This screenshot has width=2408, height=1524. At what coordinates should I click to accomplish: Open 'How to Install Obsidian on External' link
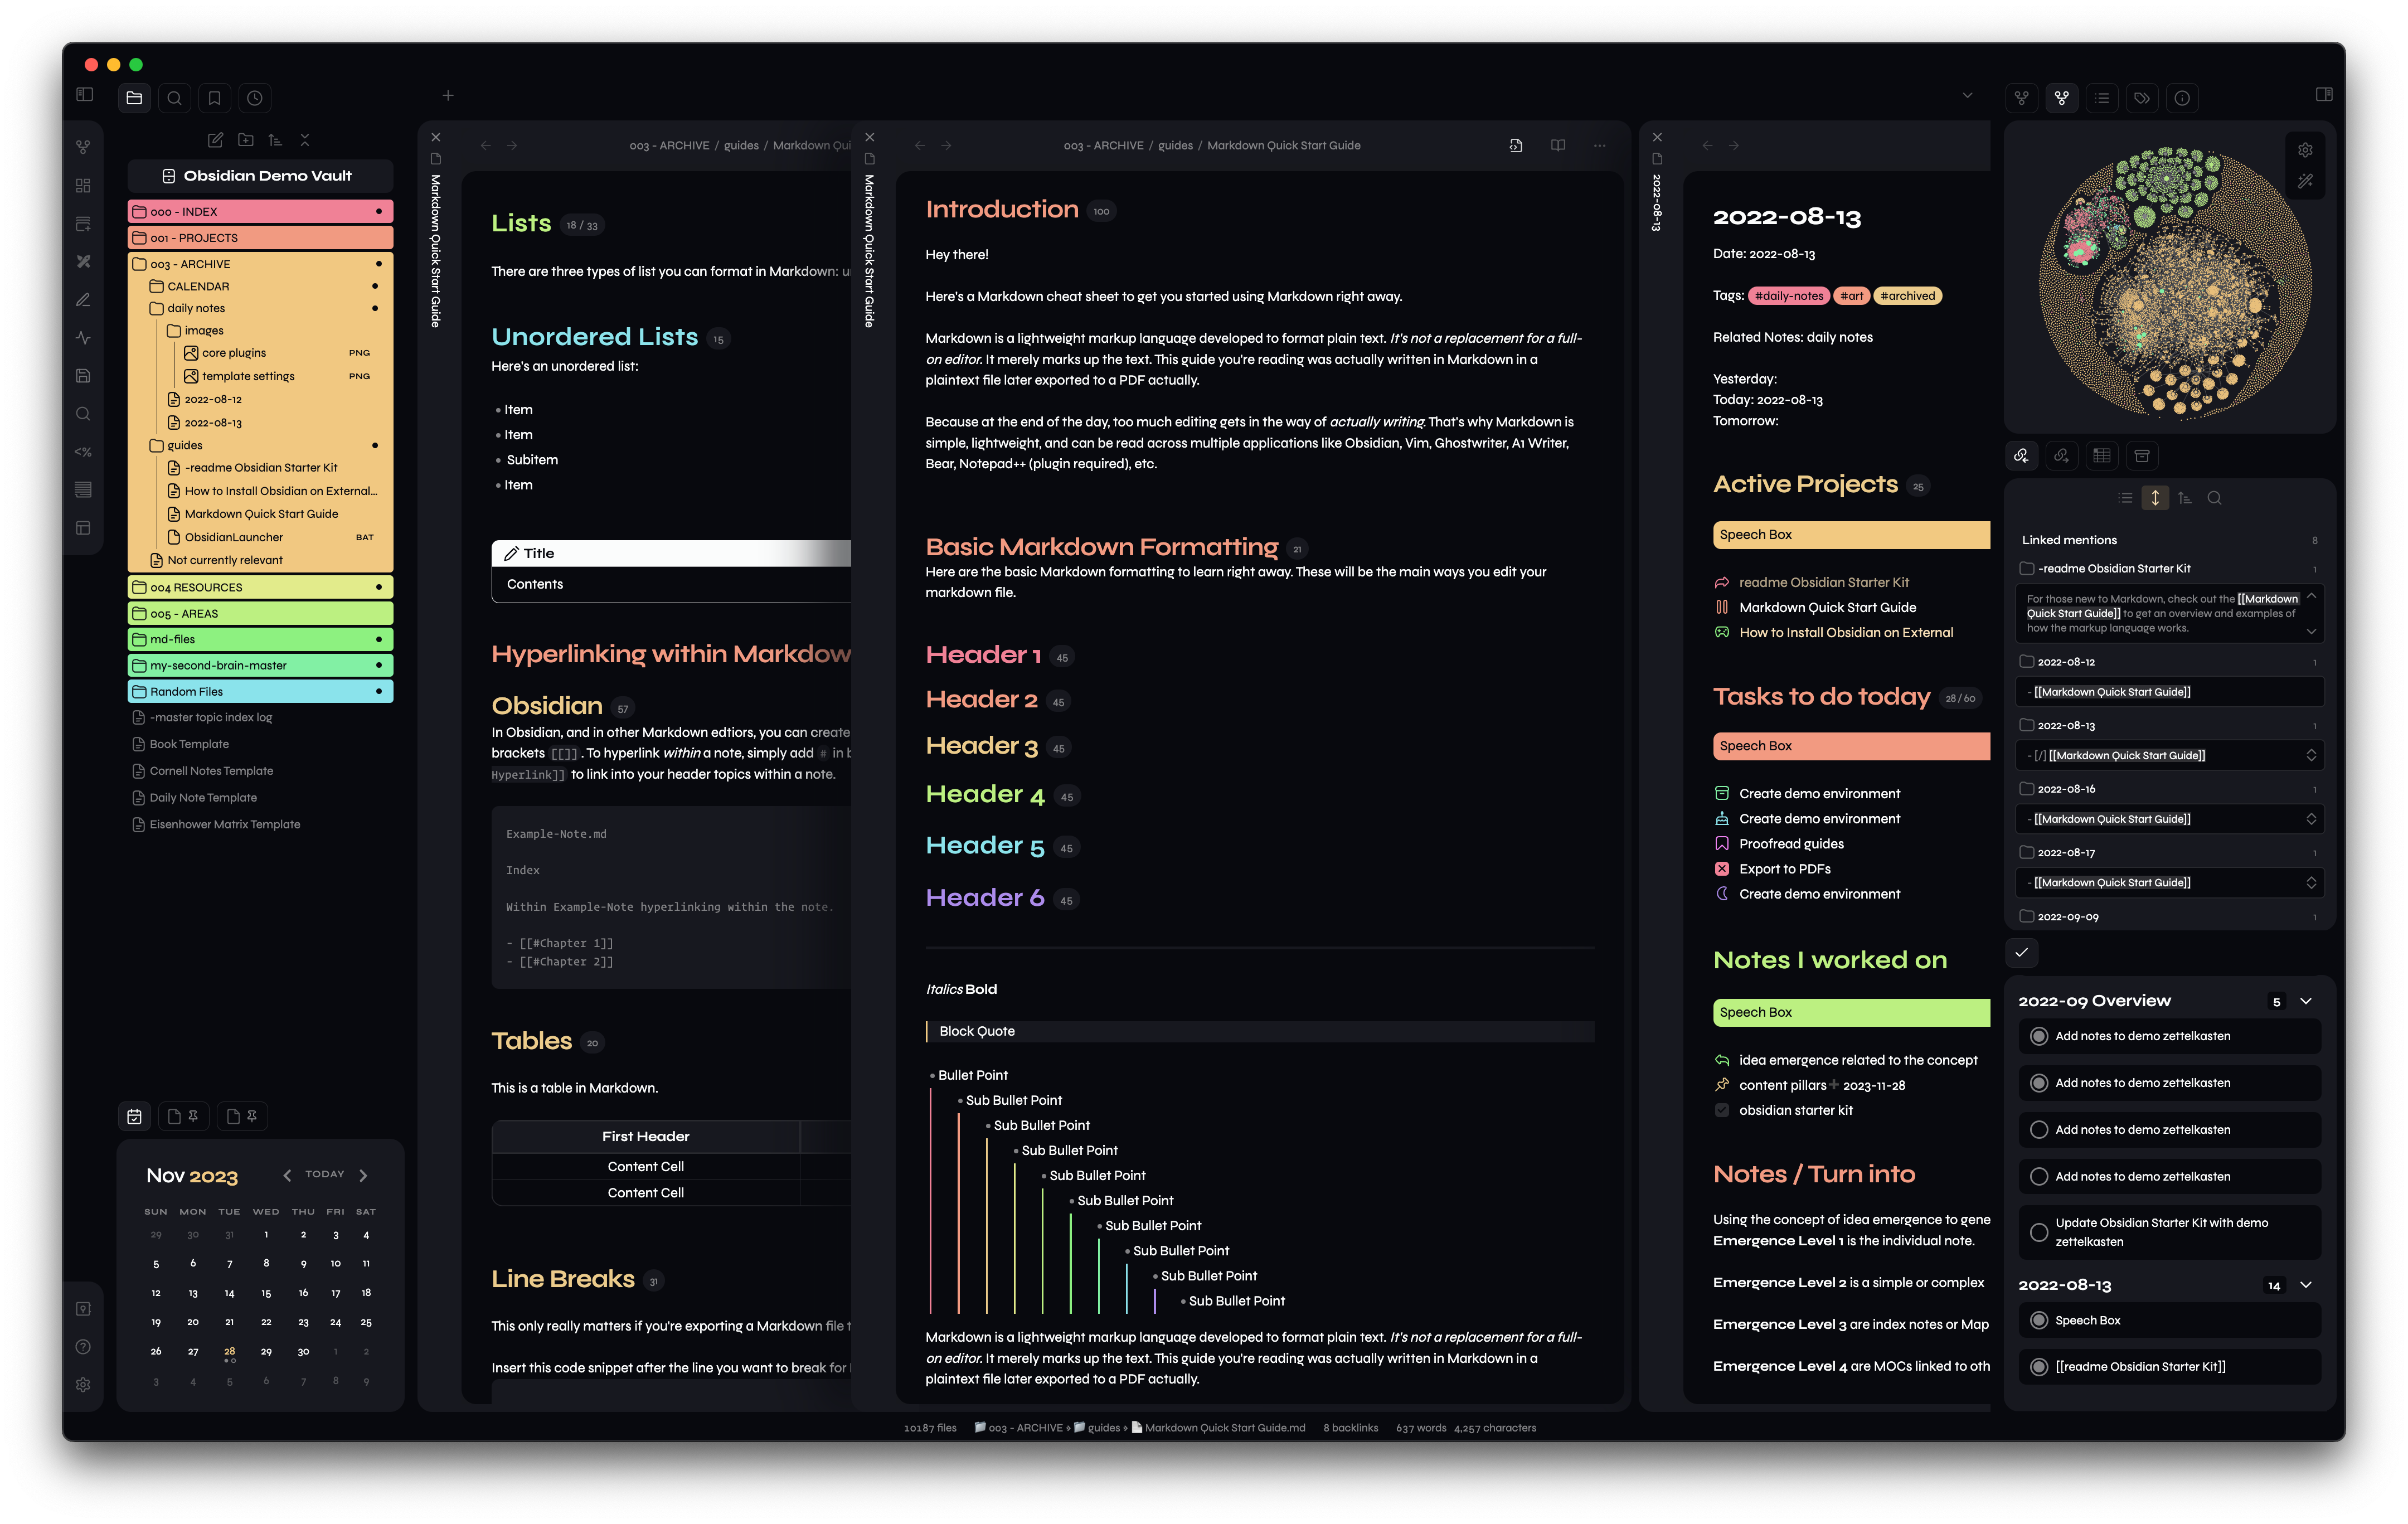(1845, 633)
